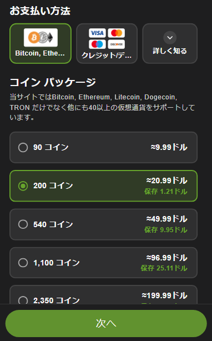Viewport: 212px width, 341px height.
Task: Expand the 詳しく知る chevron
Action: (x=170, y=38)
